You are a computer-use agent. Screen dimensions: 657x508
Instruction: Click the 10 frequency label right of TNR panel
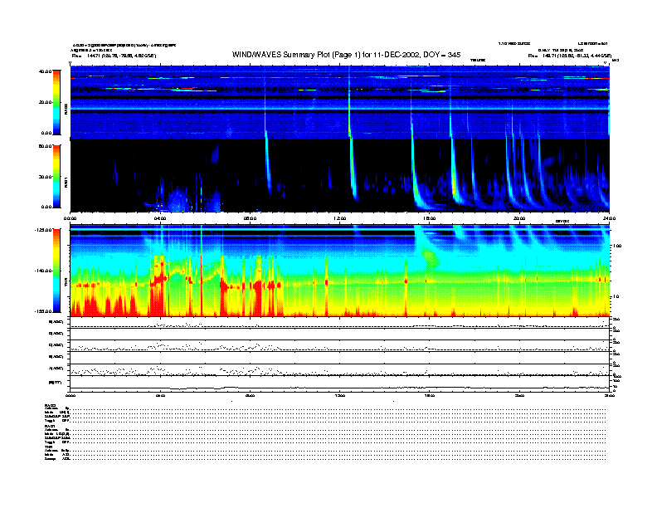616,297
